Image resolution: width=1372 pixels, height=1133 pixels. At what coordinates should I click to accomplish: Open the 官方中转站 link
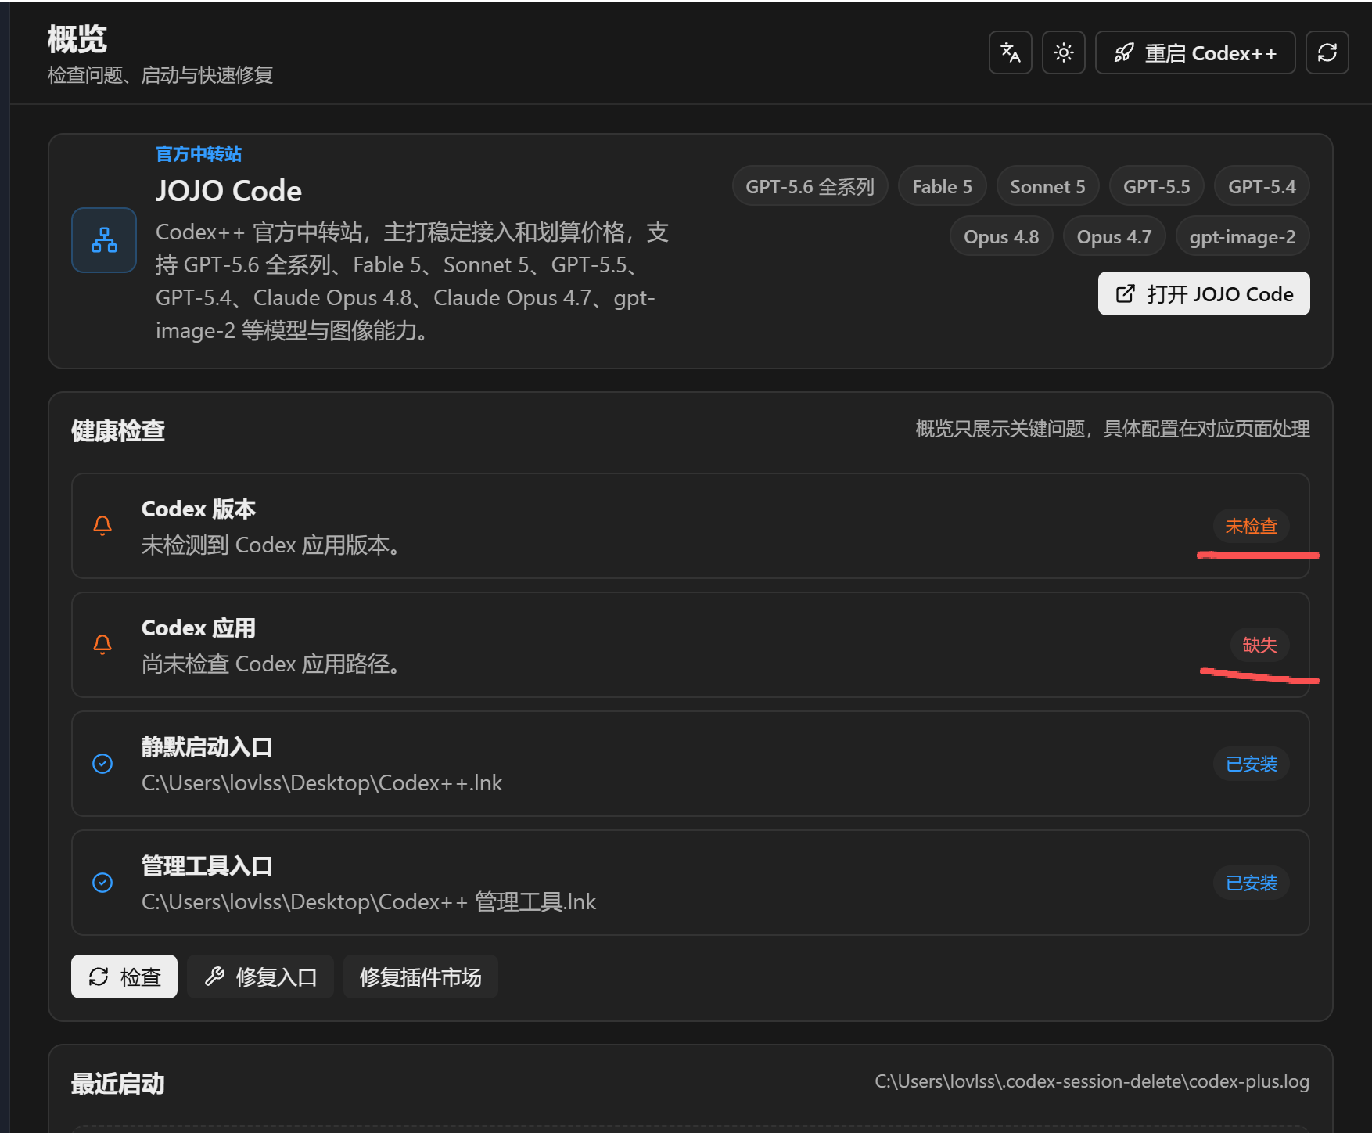[199, 154]
